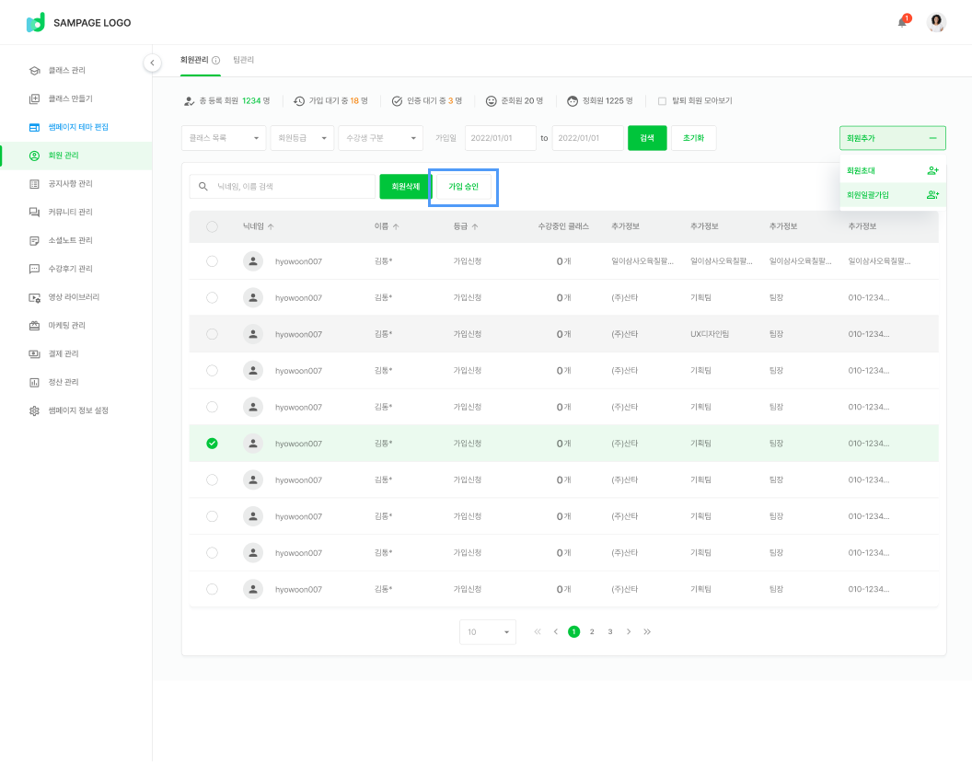Open the 회원등급 dropdown
This screenshot has height=762, width=972.
302,138
